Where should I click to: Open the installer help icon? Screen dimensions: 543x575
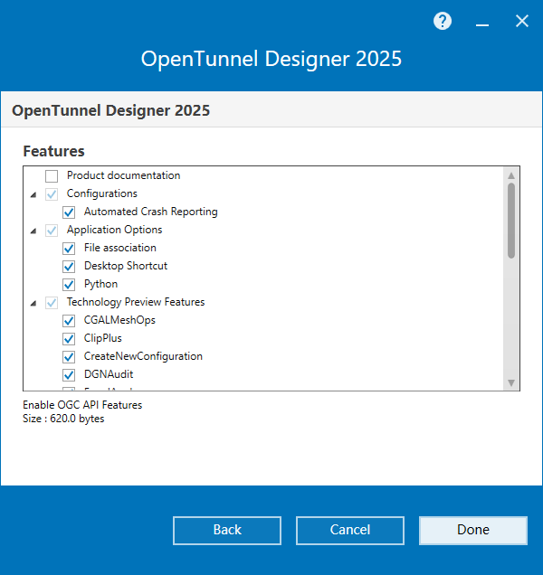443,22
